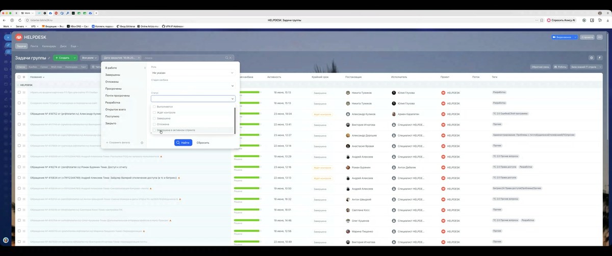This screenshot has height=256, width=612.
Task: Switch to the Мой план view
Action: pos(57,67)
